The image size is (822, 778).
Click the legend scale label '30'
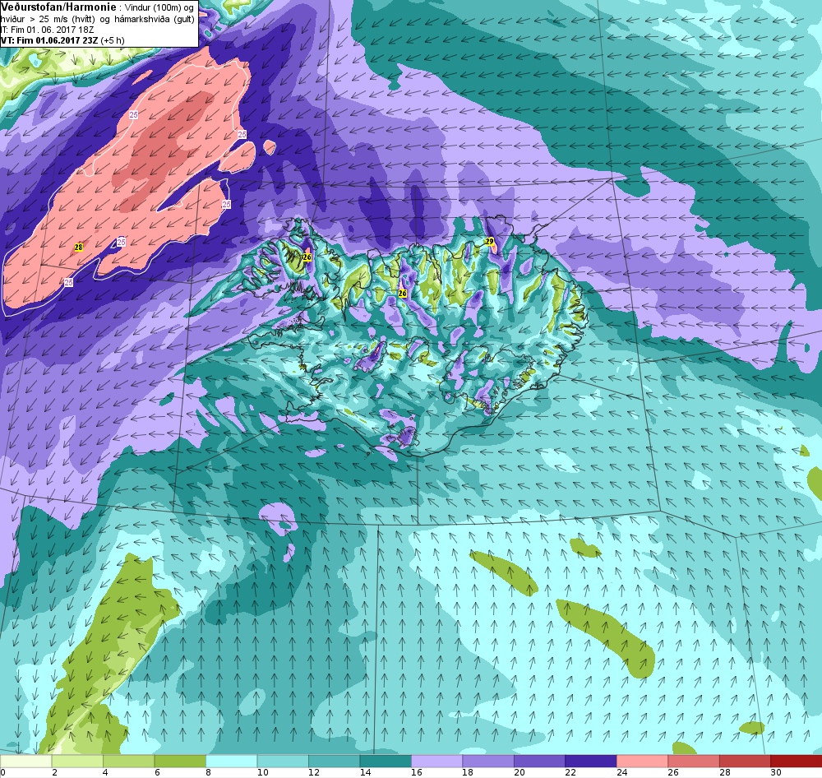click(776, 772)
